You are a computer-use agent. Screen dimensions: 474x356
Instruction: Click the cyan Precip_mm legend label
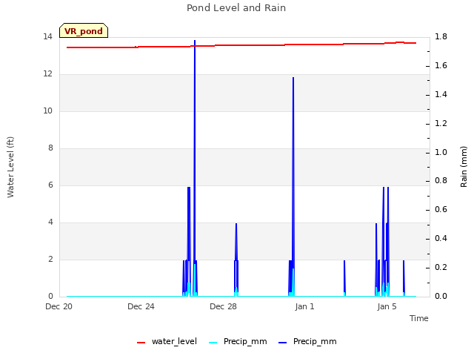245,341
